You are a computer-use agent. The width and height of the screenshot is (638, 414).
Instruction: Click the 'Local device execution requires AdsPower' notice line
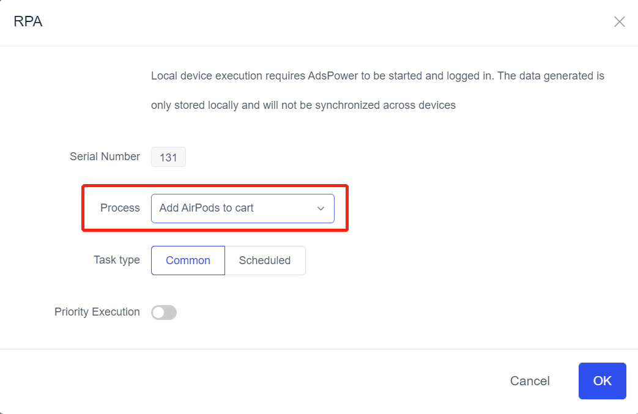(x=377, y=76)
